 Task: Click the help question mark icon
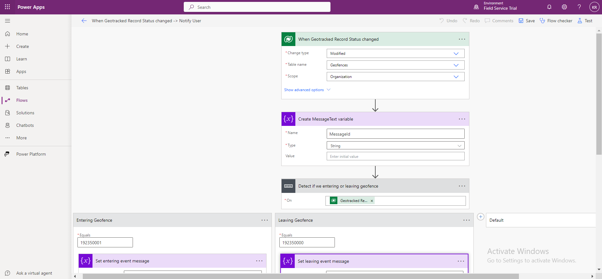(x=579, y=7)
